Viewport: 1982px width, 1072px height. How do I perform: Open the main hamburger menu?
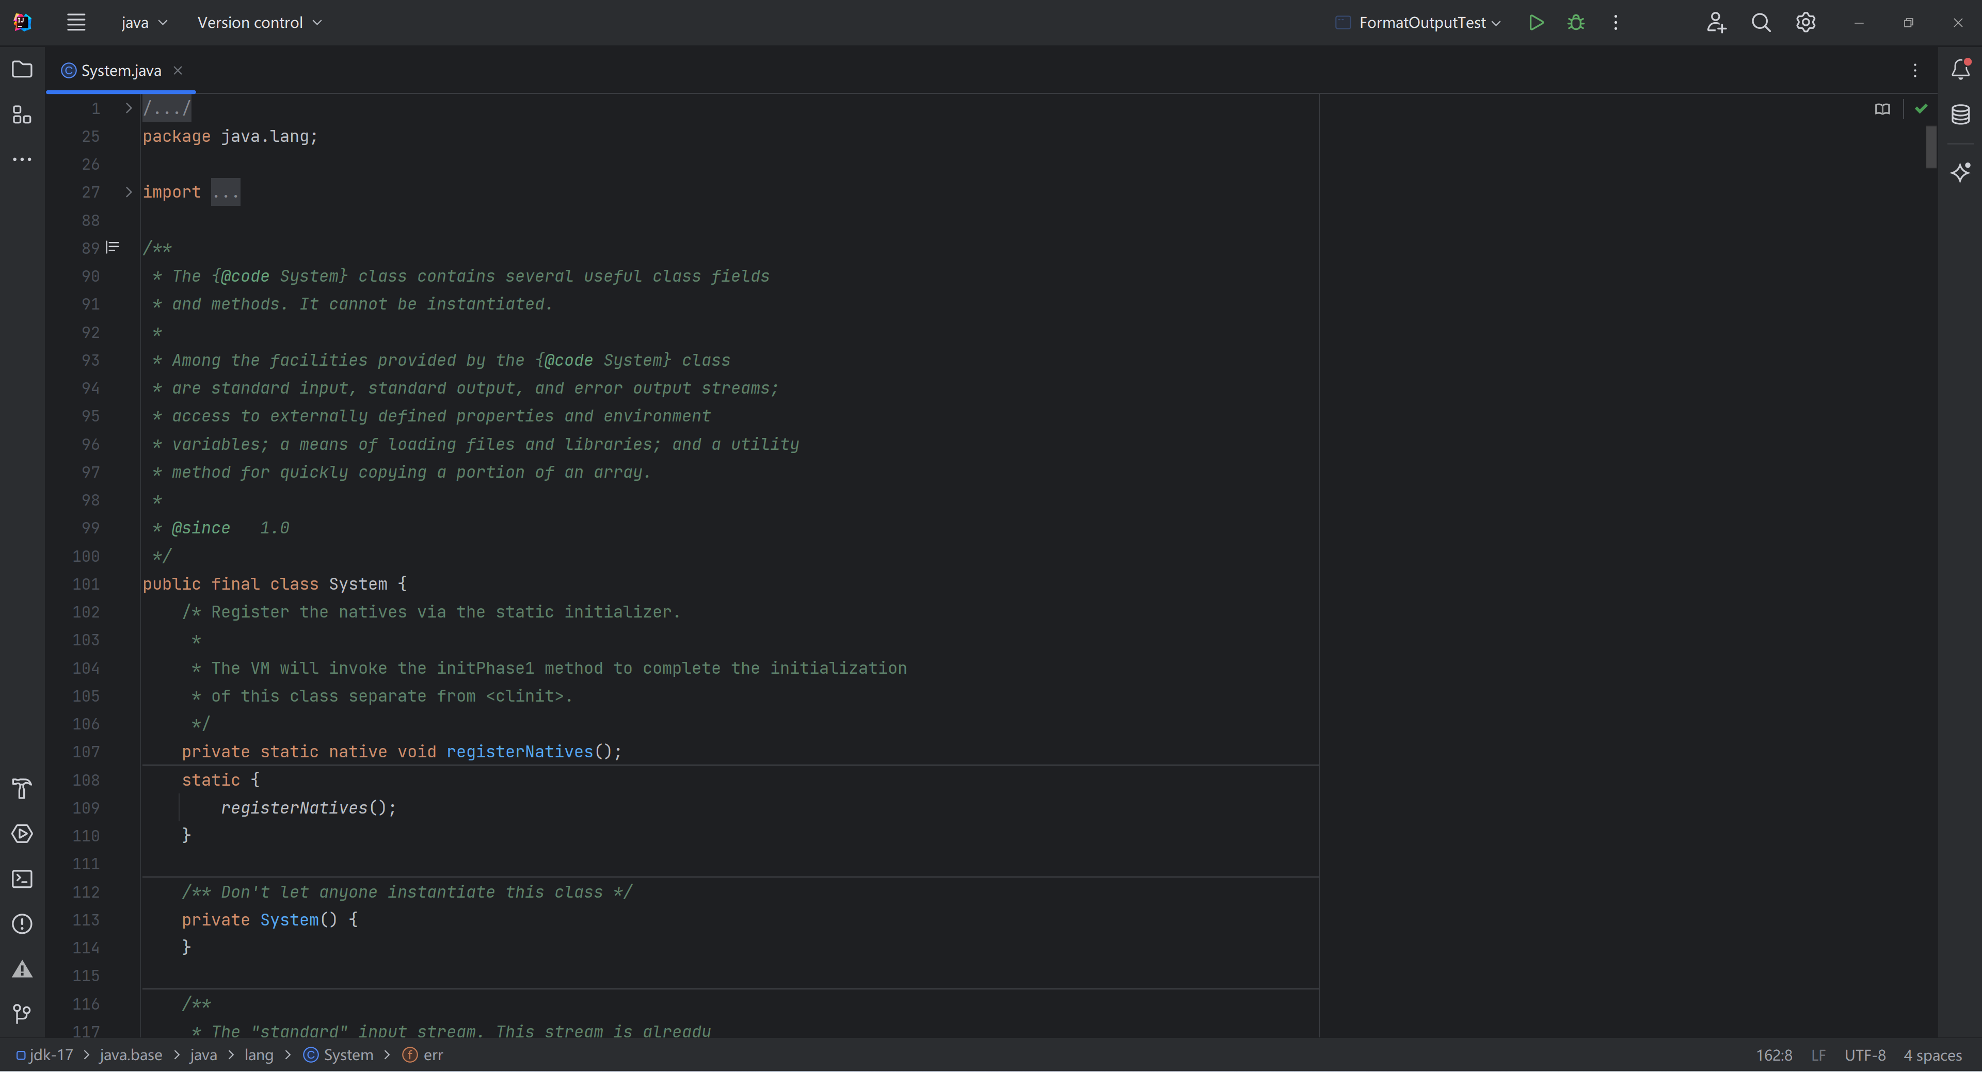coord(75,22)
